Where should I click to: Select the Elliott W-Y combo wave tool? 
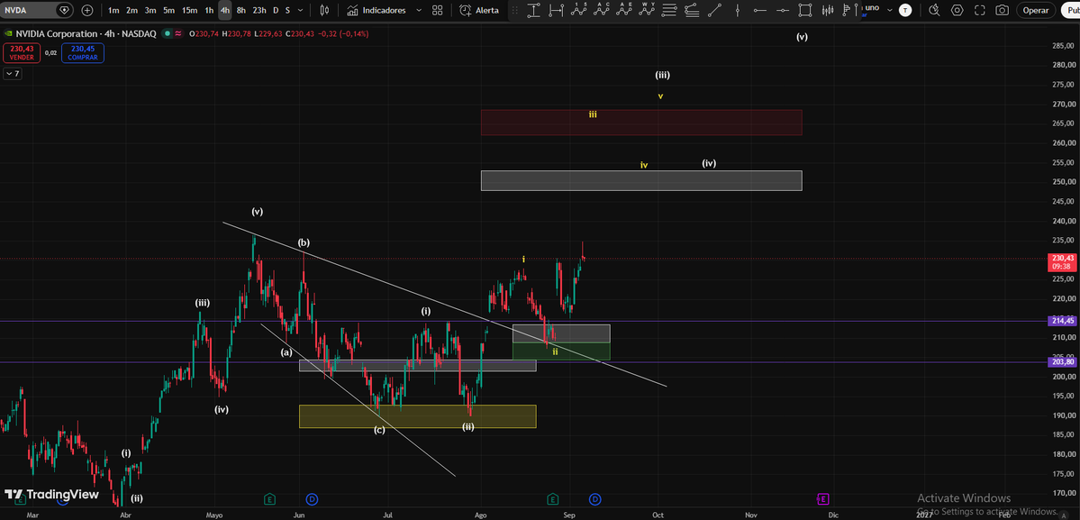click(648, 10)
